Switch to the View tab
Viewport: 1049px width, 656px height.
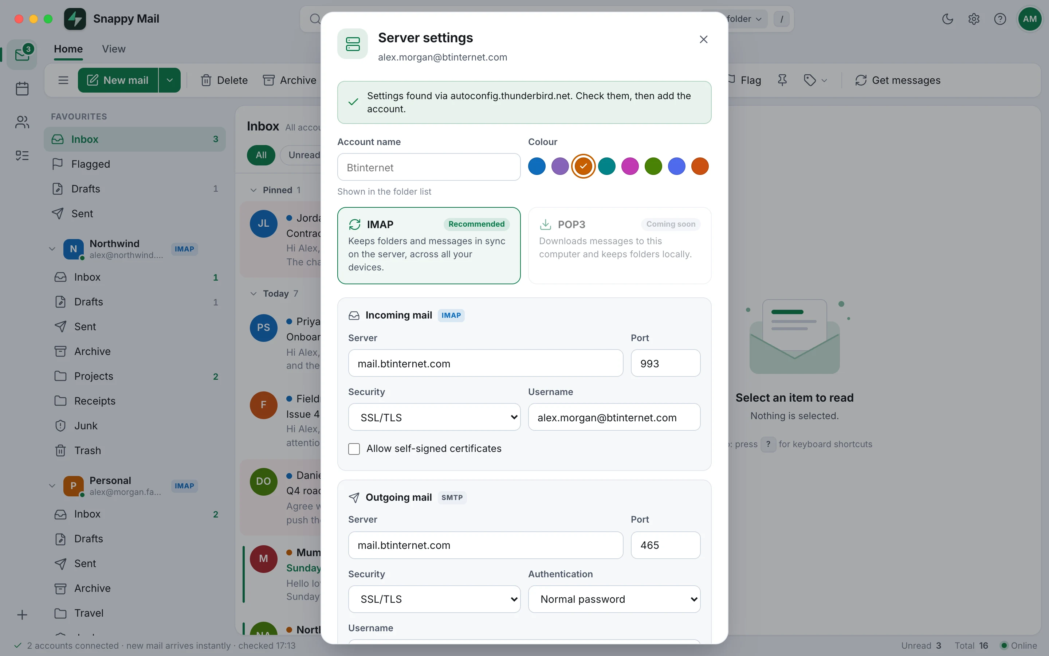(x=114, y=49)
